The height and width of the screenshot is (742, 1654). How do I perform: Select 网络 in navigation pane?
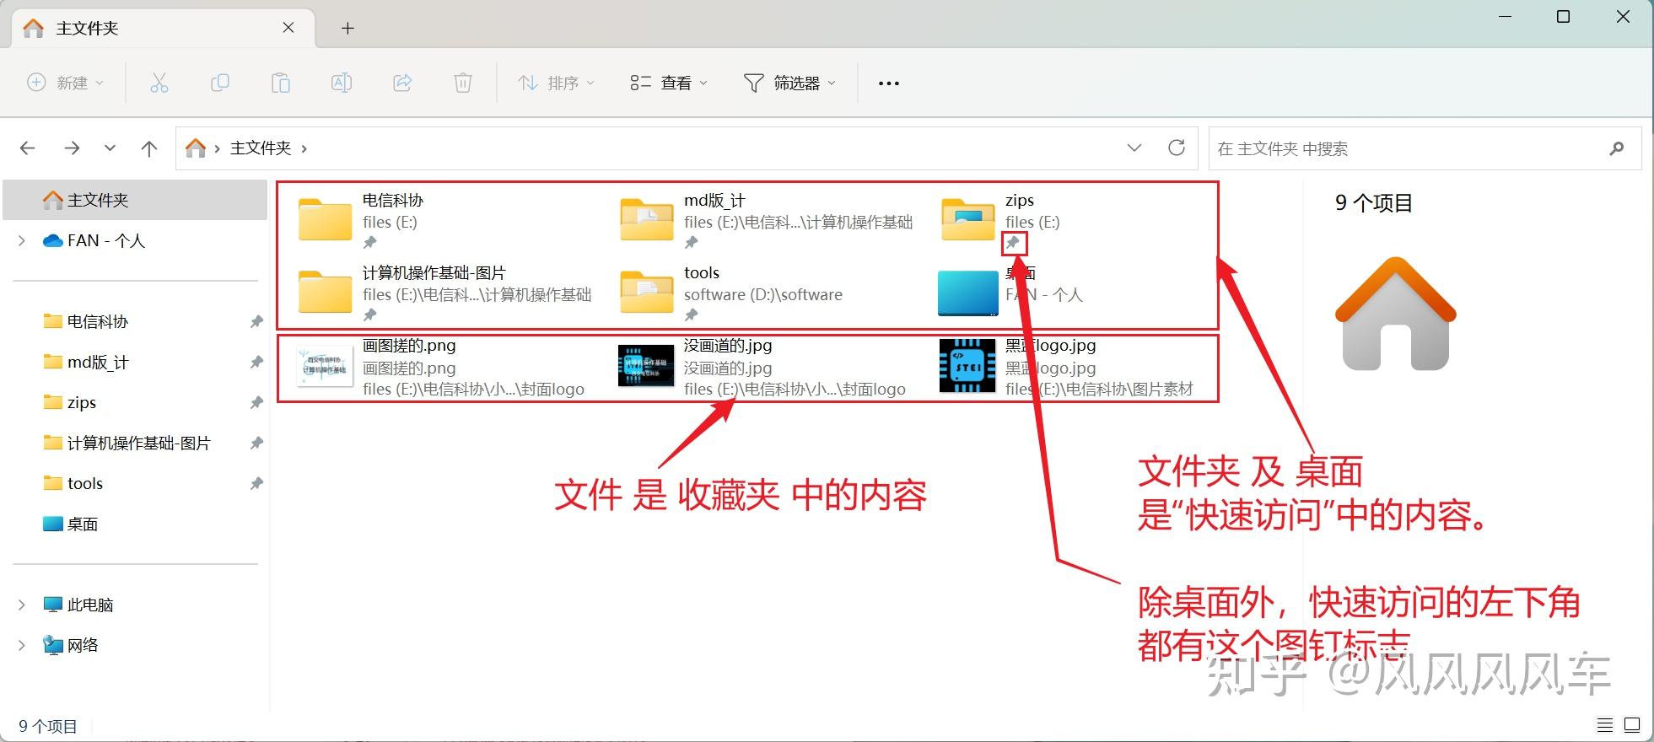click(71, 645)
